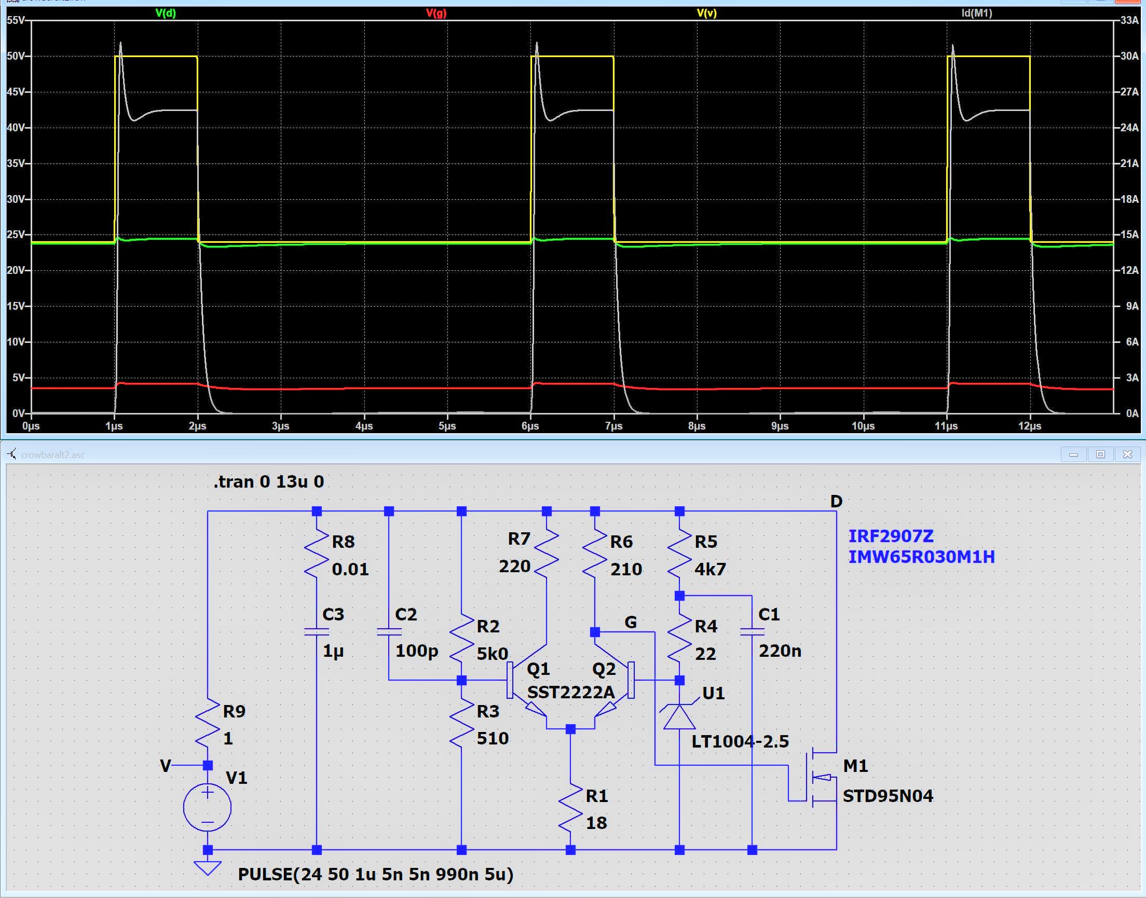1146x898 pixels.
Task: Click the V(d) green trace label
Action: 166,13
